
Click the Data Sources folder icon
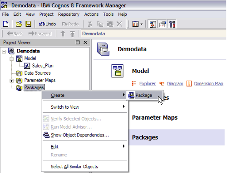pyautogui.click(x=19, y=73)
